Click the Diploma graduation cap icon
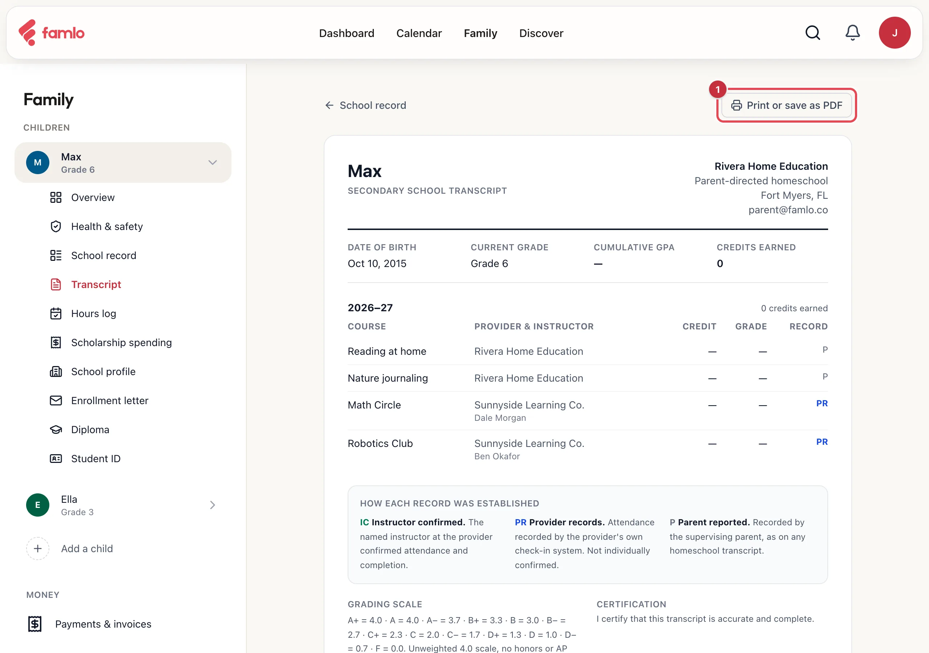Viewport: 929px width, 653px height. point(56,430)
